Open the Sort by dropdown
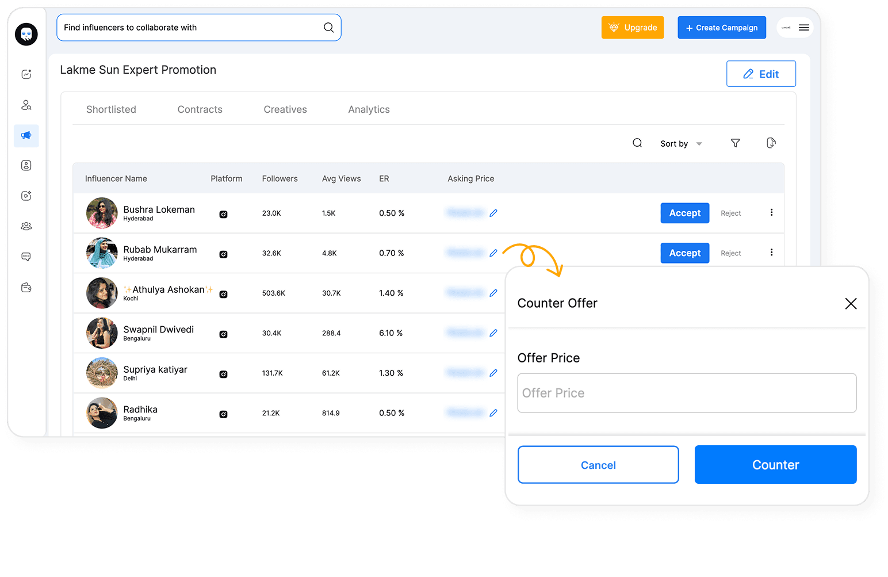This screenshot has width=888, height=577. tap(681, 143)
